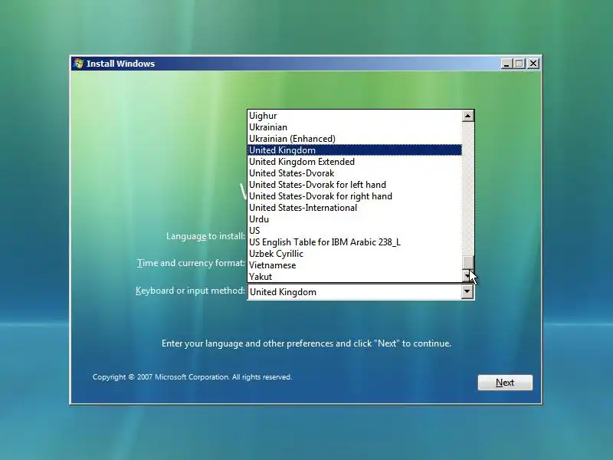
Task: Minimize the Install Windows dialog
Action: click(506, 64)
